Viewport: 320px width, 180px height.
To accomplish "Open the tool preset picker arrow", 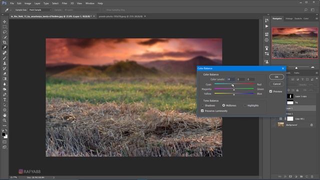I will coord(10,10).
